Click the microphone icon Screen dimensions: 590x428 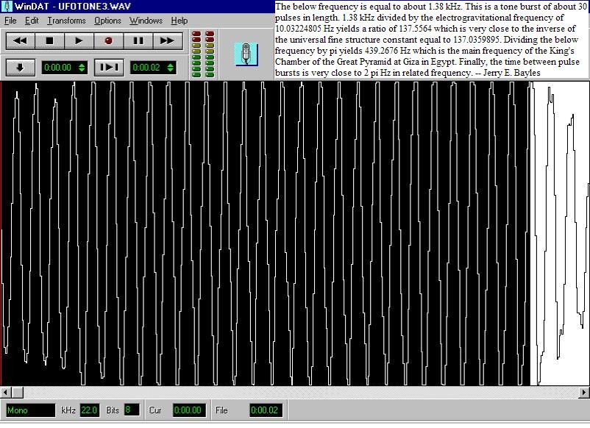[x=246, y=53]
